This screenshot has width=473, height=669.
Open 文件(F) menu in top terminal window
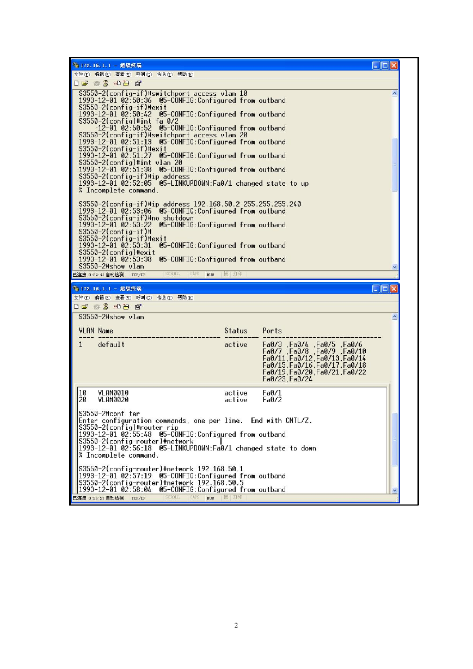click(x=82, y=75)
